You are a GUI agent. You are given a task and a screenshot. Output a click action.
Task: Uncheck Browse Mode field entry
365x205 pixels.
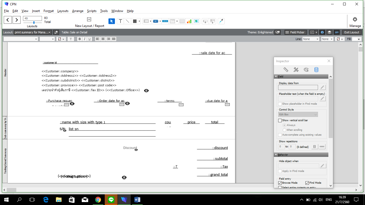tap(280, 183)
